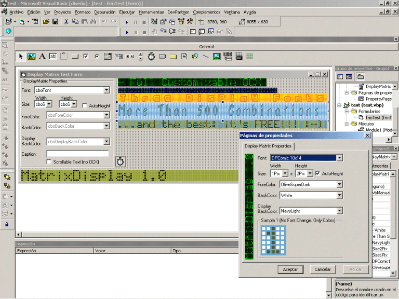Click the Find binoculars icon

click(x=93, y=22)
